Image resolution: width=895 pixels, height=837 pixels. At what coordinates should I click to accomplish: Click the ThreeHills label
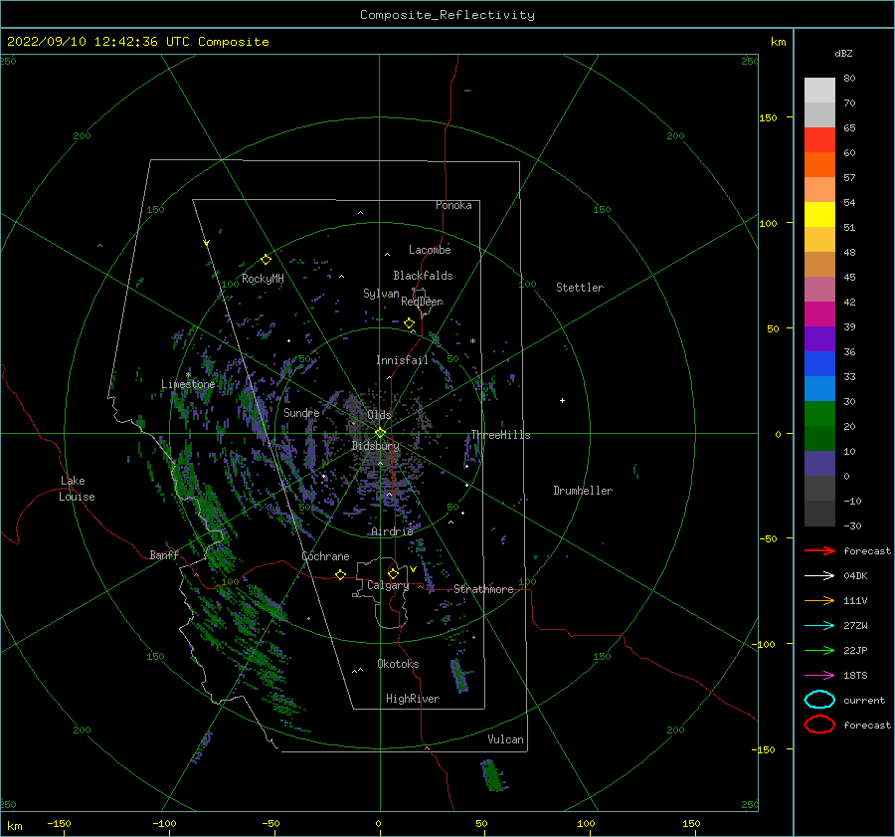(x=500, y=435)
